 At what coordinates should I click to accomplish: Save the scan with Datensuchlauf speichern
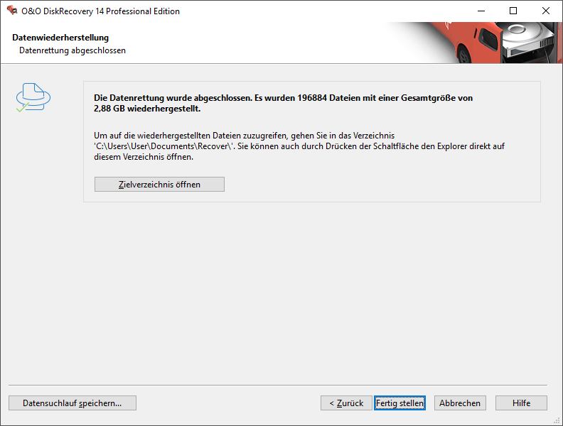pyautogui.click(x=73, y=403)
